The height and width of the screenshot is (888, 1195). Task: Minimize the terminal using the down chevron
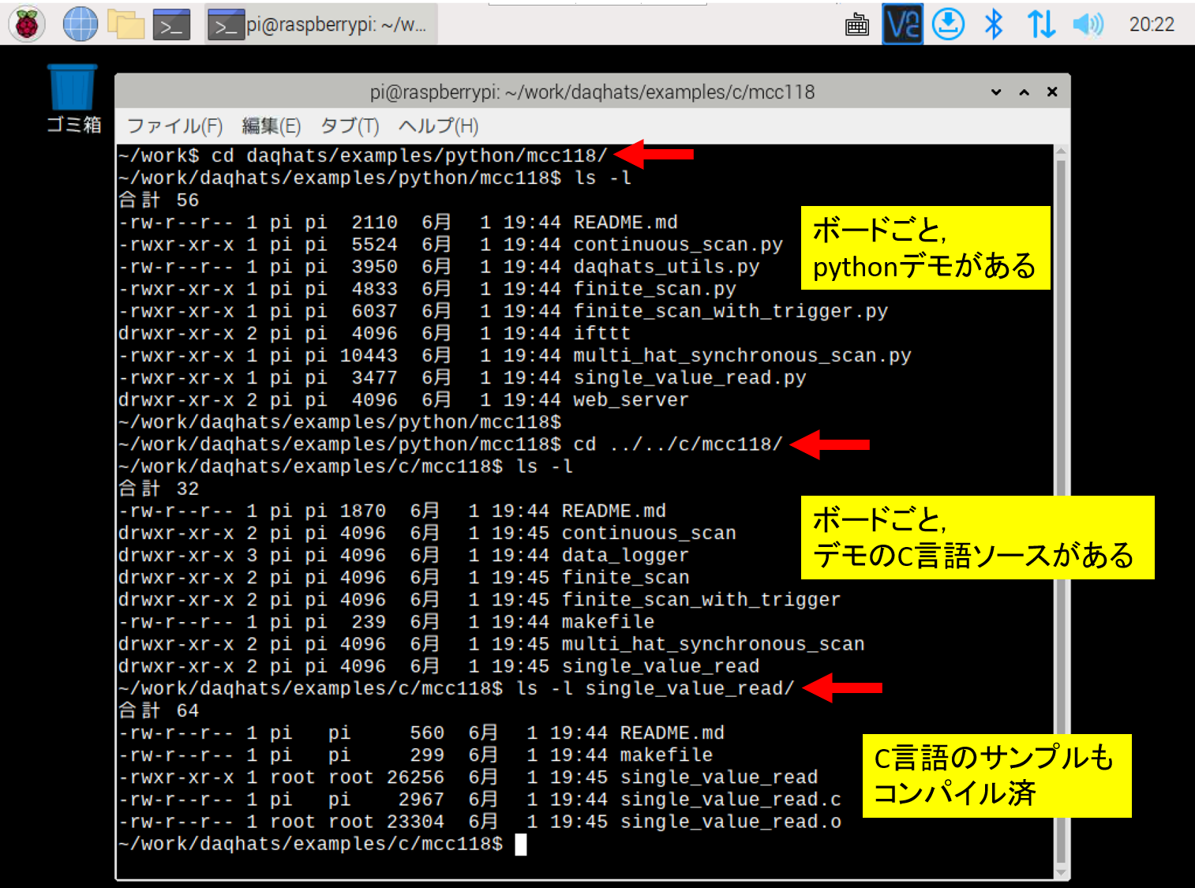pyautogui.click(x=996, y=92)
